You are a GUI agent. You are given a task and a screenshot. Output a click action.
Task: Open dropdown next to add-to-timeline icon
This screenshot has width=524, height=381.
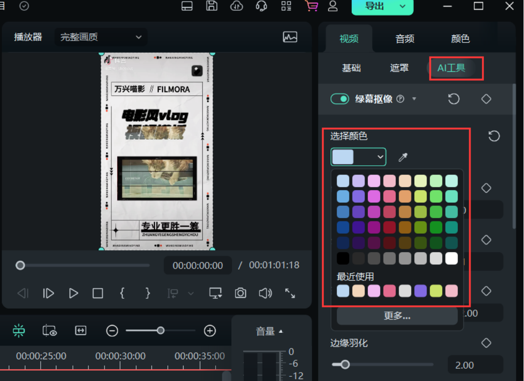[x=191, y=294]
